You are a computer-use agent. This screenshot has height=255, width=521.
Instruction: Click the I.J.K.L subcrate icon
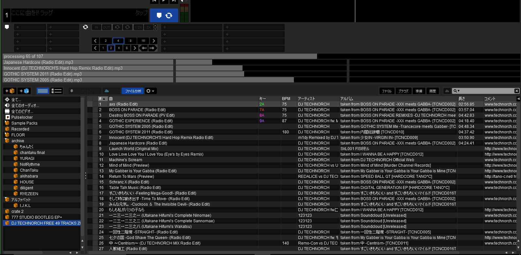click(15, 206)
